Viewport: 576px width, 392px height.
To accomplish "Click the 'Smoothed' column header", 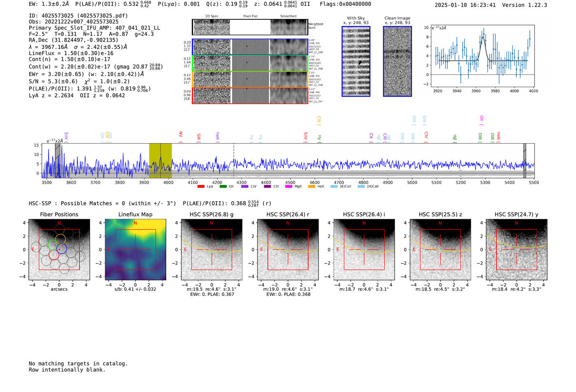I will (288, 16).
